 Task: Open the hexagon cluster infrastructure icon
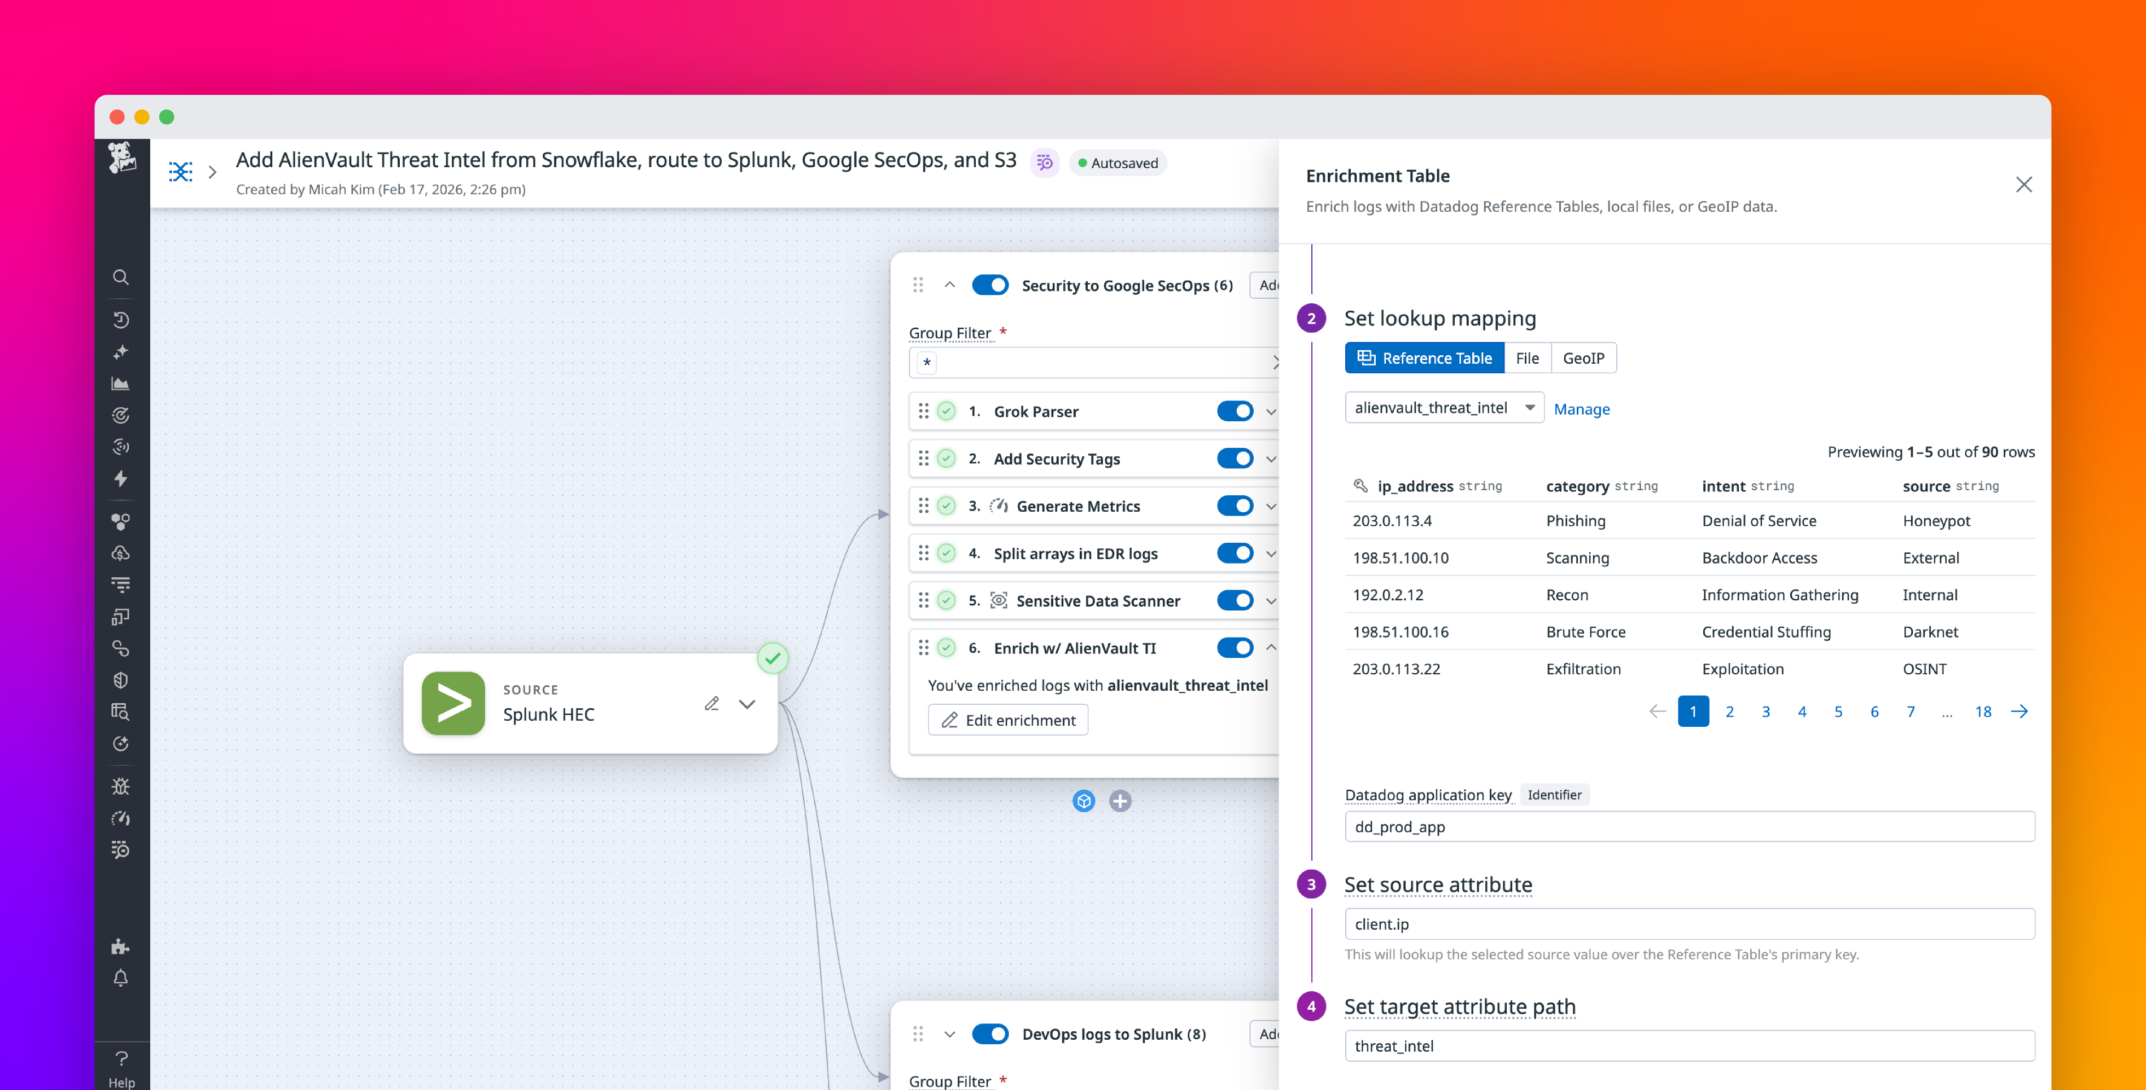pyautogui.click(x=121, y=522)
